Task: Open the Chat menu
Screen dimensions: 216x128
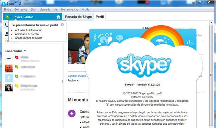Action: pos(33,10)
